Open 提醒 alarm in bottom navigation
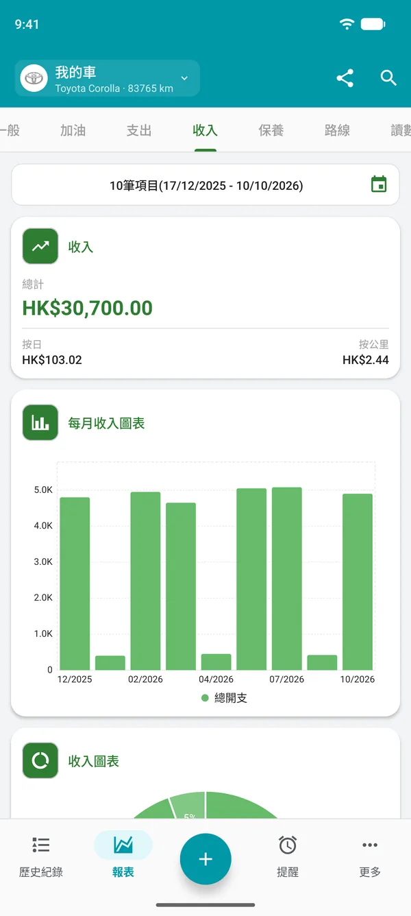Viewport: 411px width, 916px height. click(288, 857)
